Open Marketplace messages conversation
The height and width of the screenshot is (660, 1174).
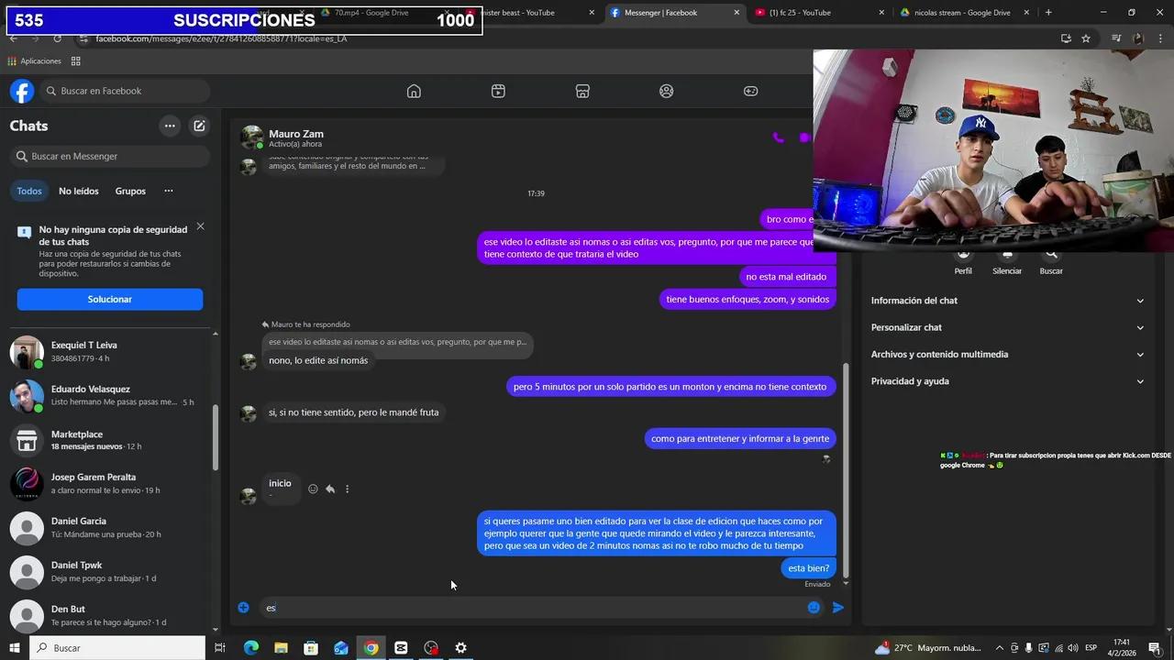[108, 440]
